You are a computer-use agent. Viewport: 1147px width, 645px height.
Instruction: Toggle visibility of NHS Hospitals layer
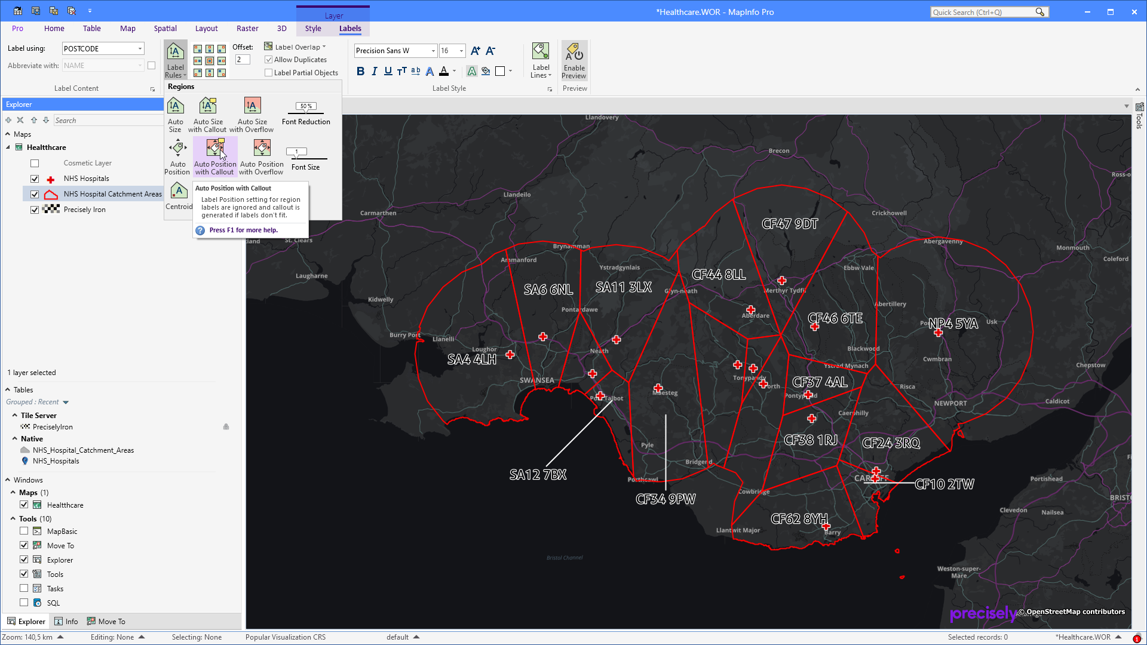[35, 178]
